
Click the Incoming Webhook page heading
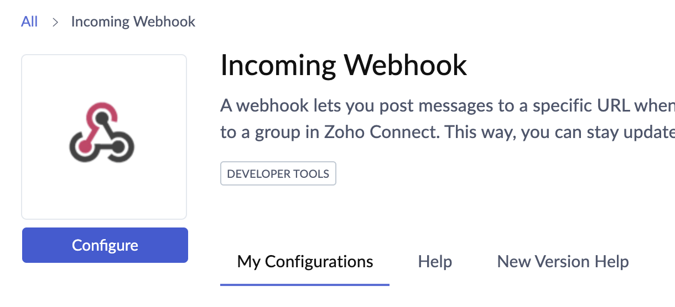pos(344,65)
